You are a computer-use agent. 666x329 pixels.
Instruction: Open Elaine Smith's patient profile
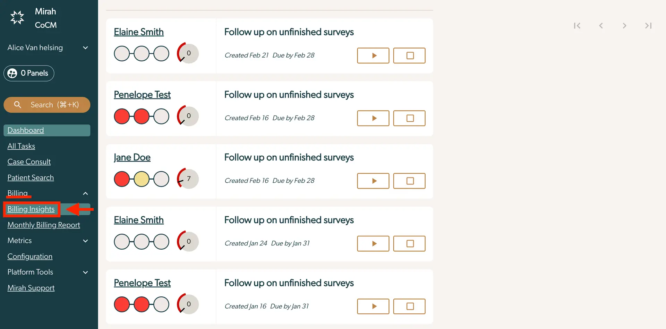click(x=139, y=32)
